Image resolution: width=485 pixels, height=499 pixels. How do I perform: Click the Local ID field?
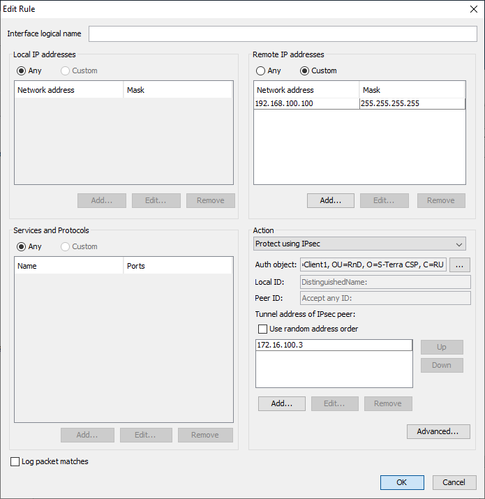click(385, 282)
